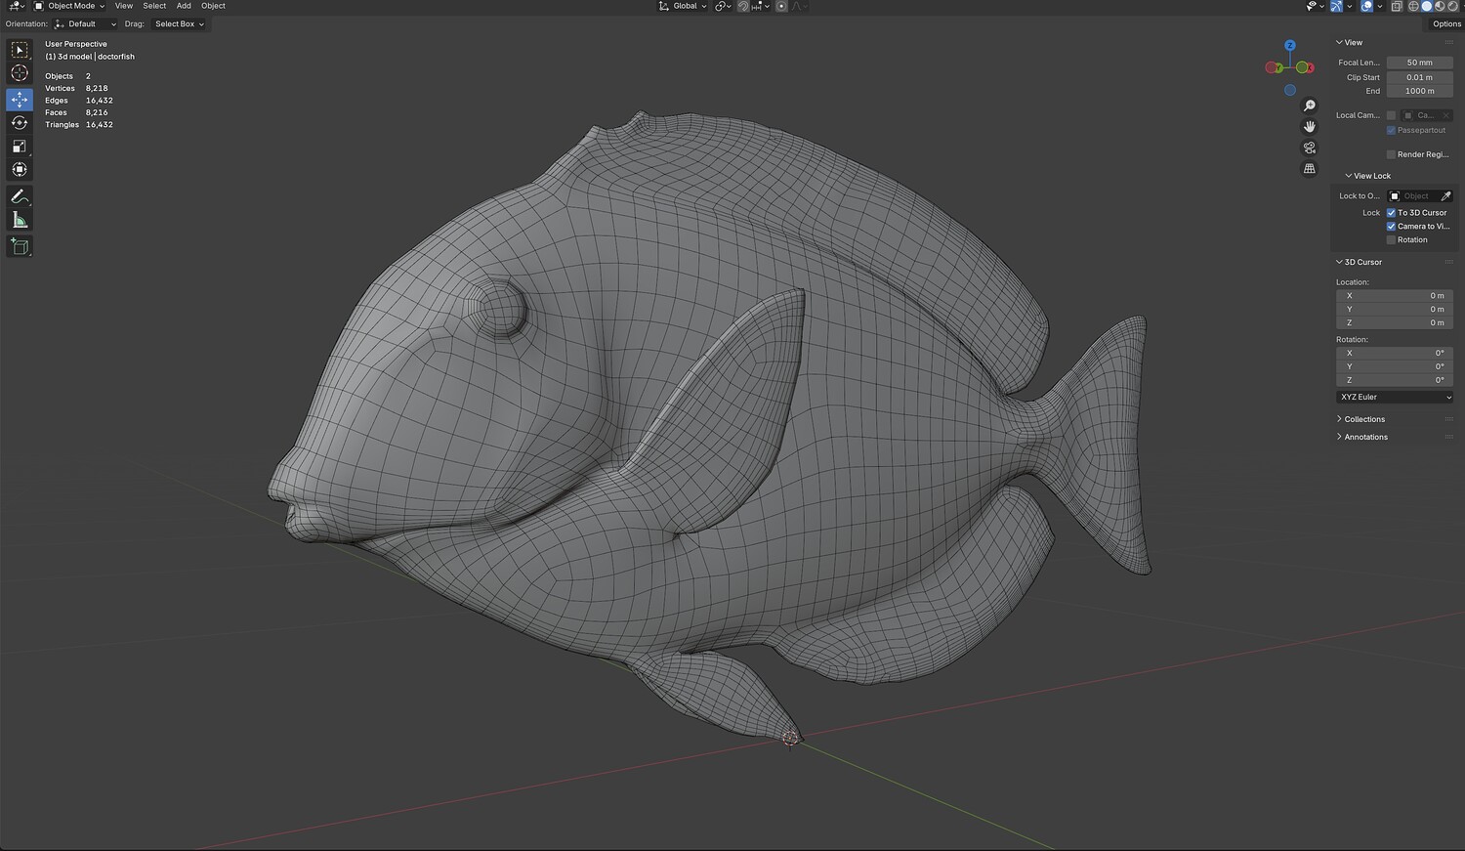Click the clip End 1000 m field
The width and height of the screenshot is (1465, 851).
(x=1420, y=92)
